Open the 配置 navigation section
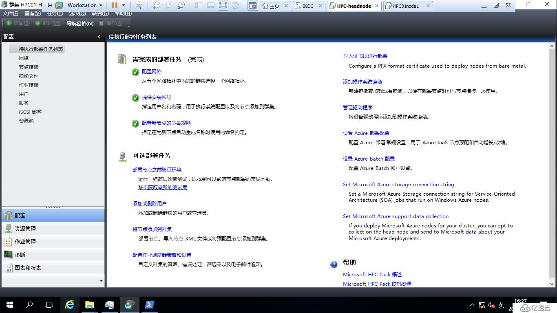Image resolution: width=557 pixels, height=313 pixels. pyautogui.click(x=53, y=216)
